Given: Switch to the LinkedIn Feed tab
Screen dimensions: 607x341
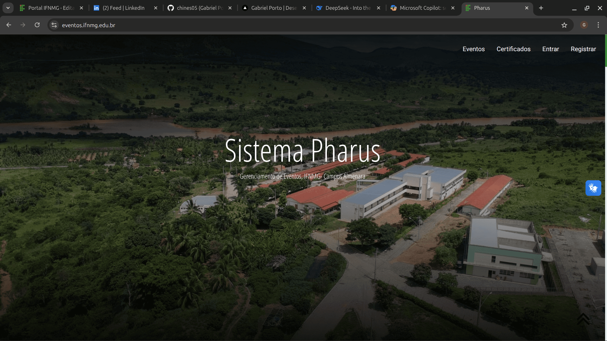Looking at the screenshot, I should pos(123,8).
